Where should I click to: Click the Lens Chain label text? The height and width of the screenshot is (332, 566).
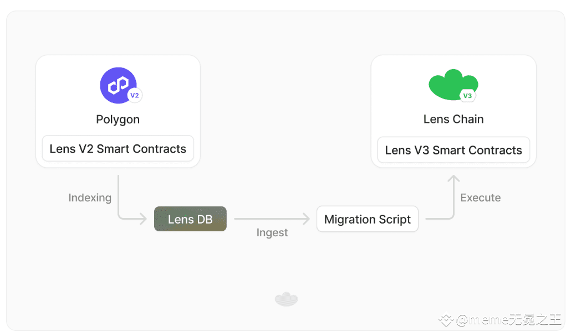point(453,119)
